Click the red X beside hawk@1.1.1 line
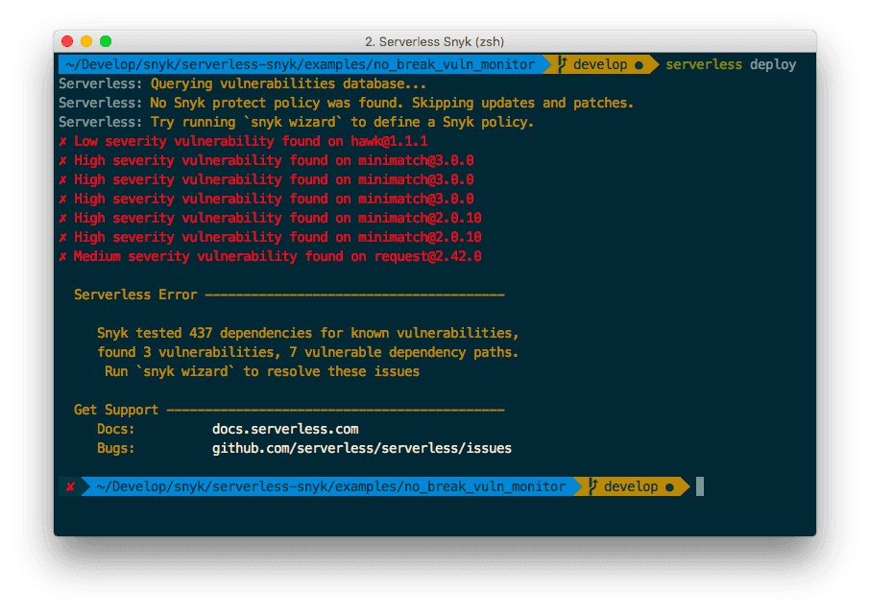This screenshot has width=870, height=613. click(x=62, y=141)
